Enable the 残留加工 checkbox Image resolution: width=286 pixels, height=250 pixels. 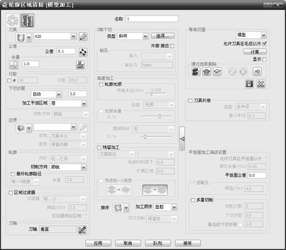click(x=99, y=147)
